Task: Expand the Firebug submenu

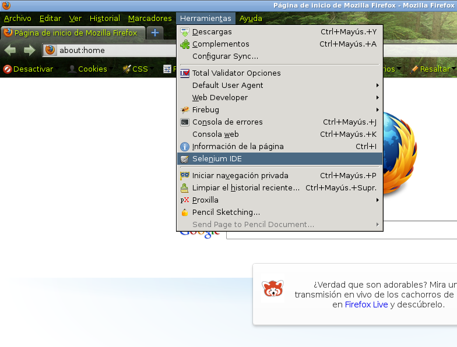Action: click(x=280, y=109)
